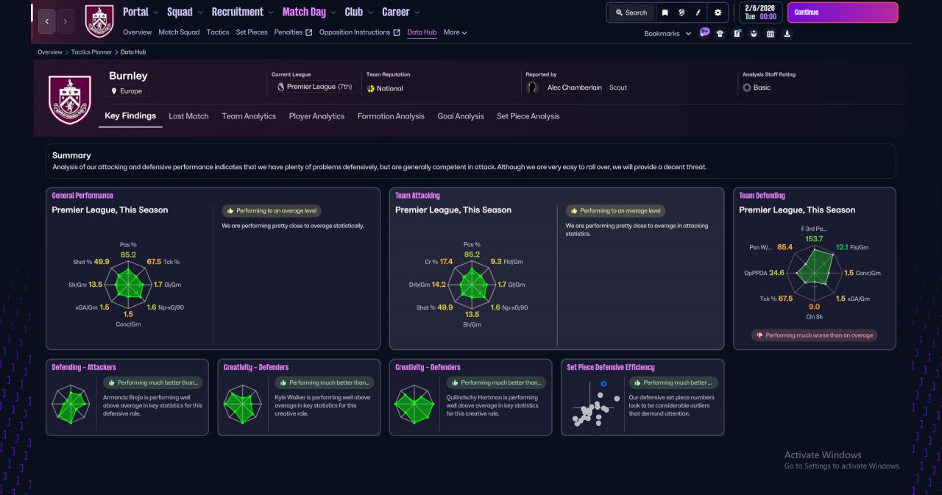Click the Basic staff rating circle icon
Viewport: 942px width, 495px height.
click(x=747, y=88)
